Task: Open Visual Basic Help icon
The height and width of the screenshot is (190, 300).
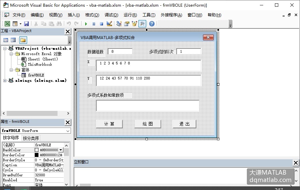Action: 152,24
